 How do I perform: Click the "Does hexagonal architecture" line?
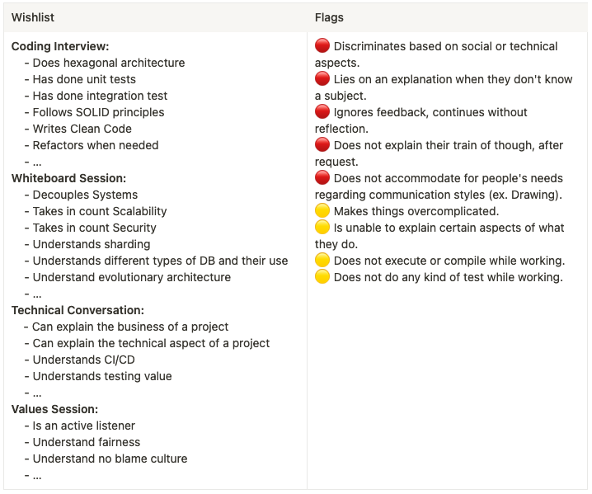point(108,63)
